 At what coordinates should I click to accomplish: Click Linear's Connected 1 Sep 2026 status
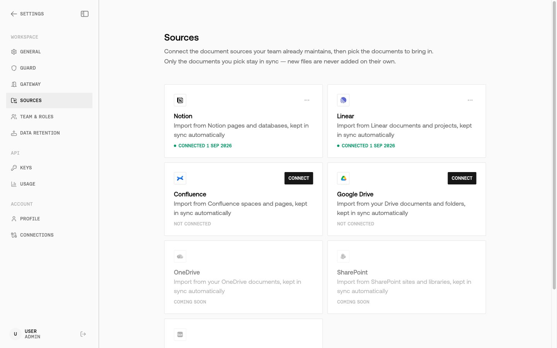366,146
